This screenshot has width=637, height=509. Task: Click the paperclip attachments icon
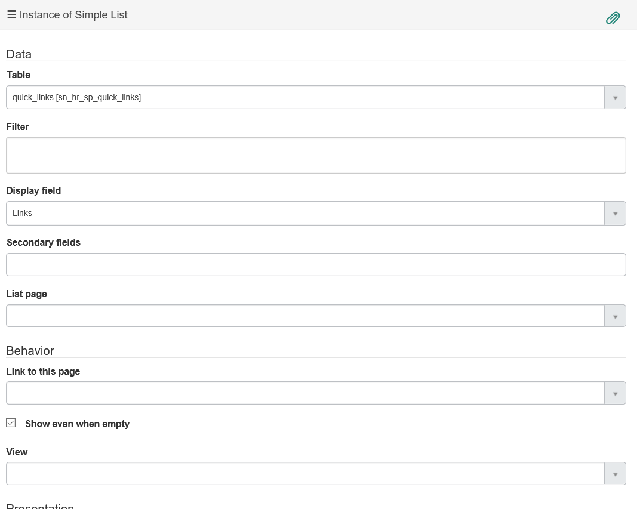pos(613,18)
